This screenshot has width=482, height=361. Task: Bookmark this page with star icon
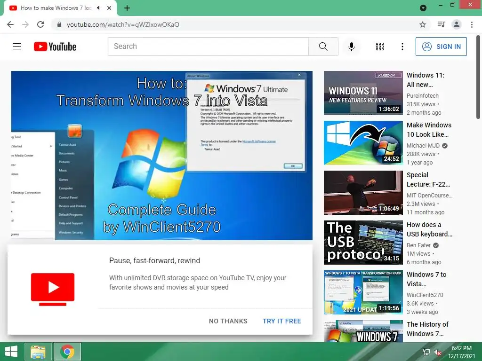pos(423,24)
